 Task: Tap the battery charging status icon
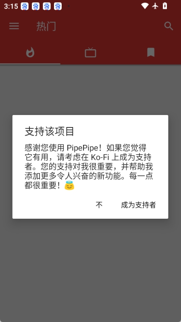click(165, 6)
